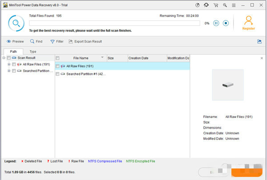267x180 pixels.
Task: Click the File Name column header
Action: click(81, 58)
